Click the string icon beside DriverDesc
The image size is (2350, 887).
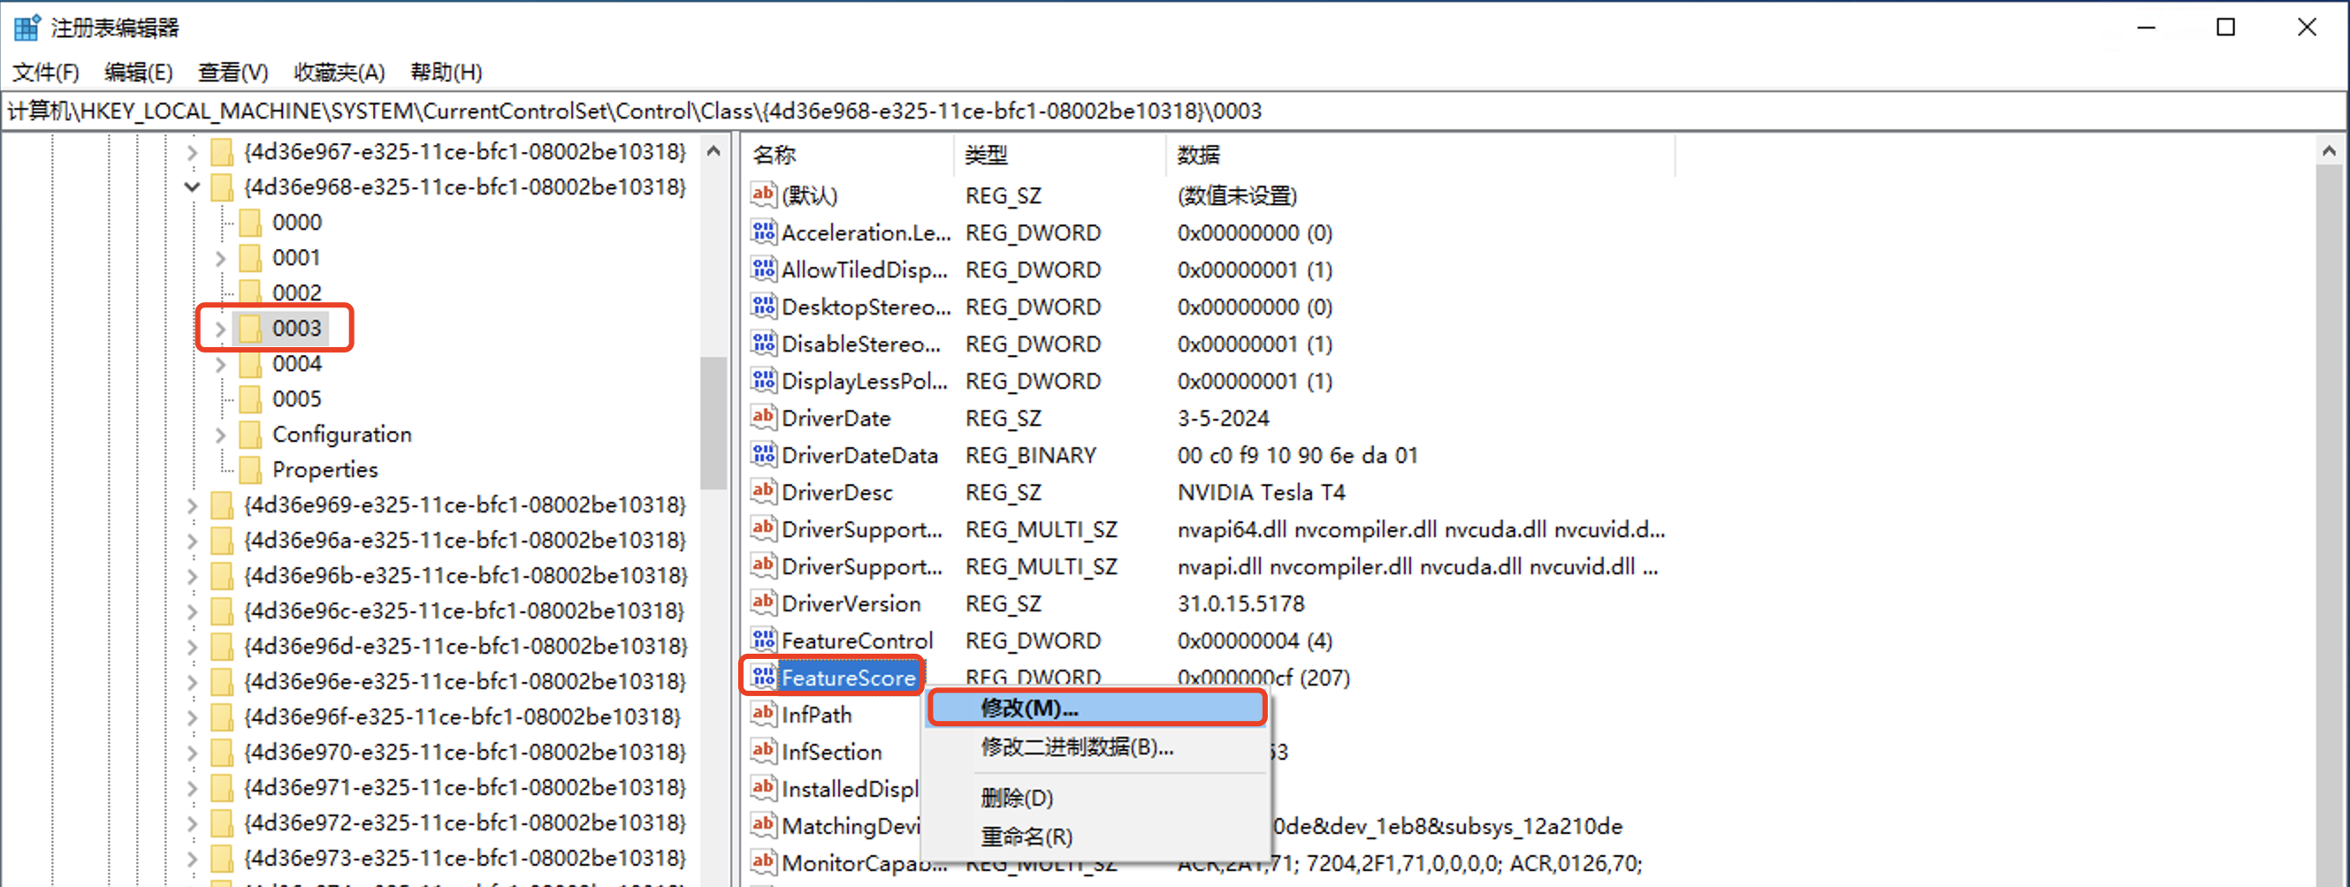pyautogui.click(x=763, y=492)
